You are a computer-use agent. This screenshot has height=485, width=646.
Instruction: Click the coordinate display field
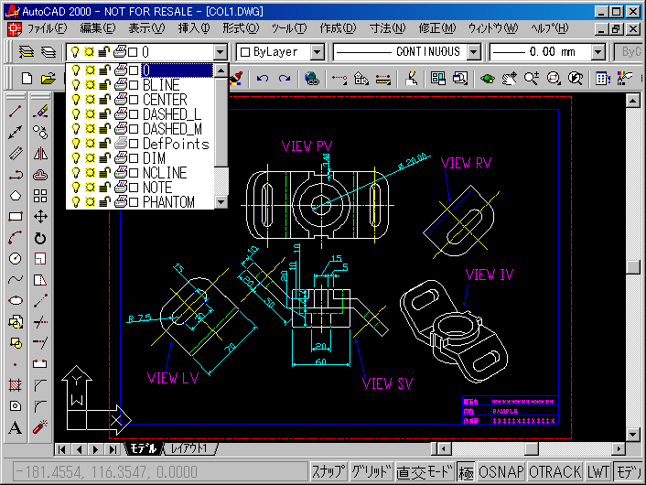tap(160, 472)
